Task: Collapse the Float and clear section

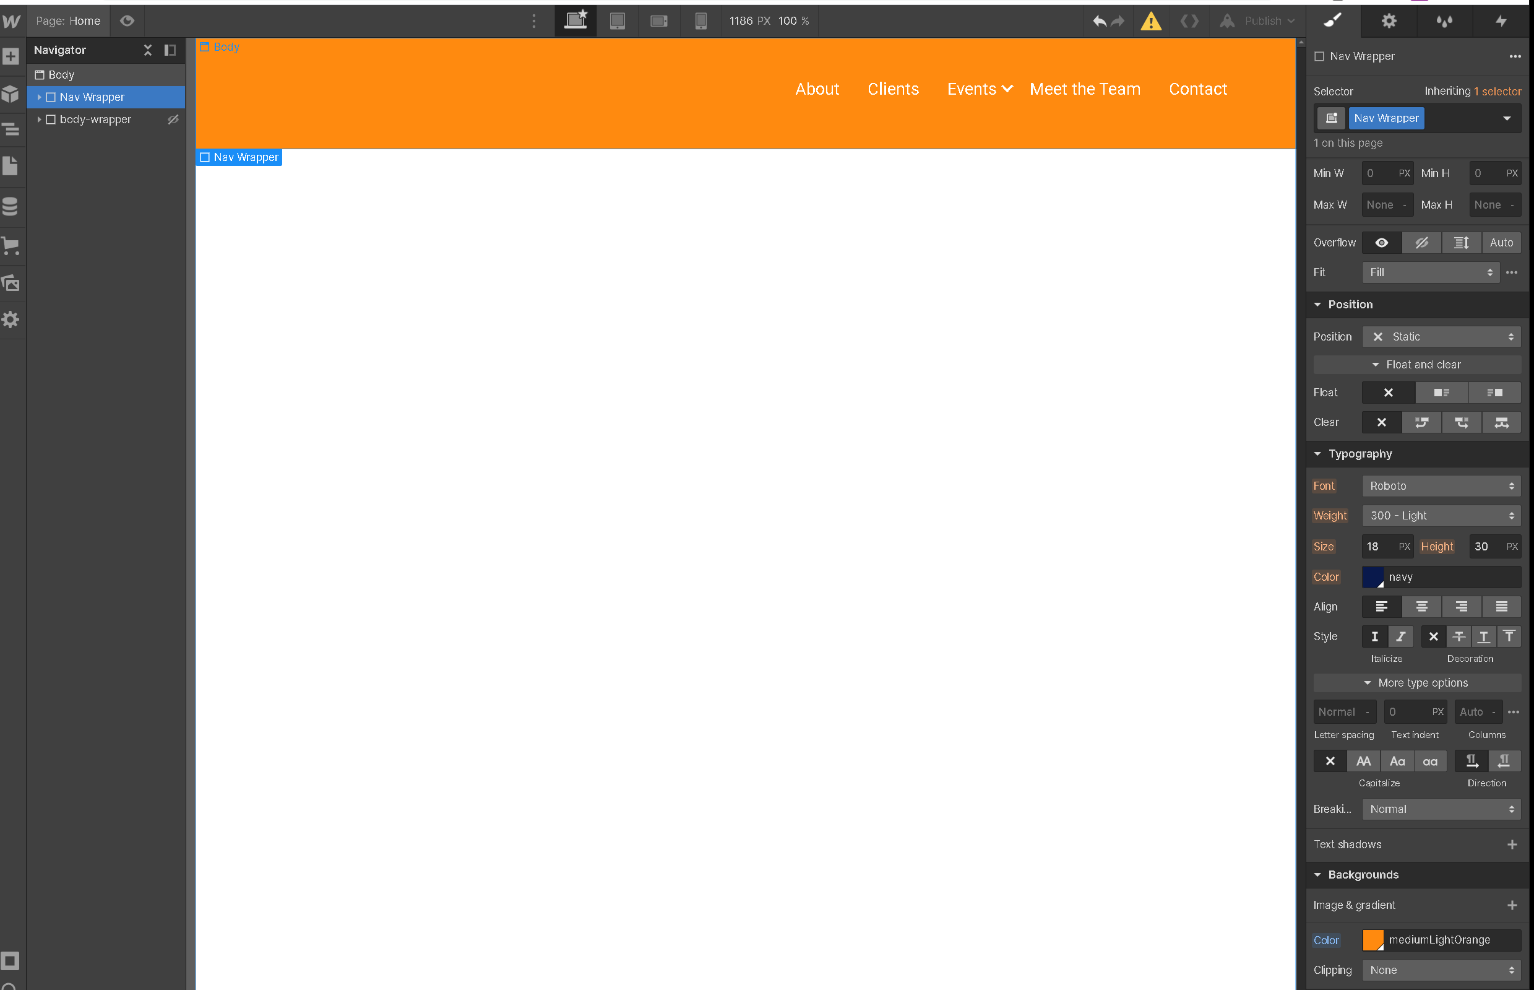Action: pyautogui.click(x=1417, y=365)
